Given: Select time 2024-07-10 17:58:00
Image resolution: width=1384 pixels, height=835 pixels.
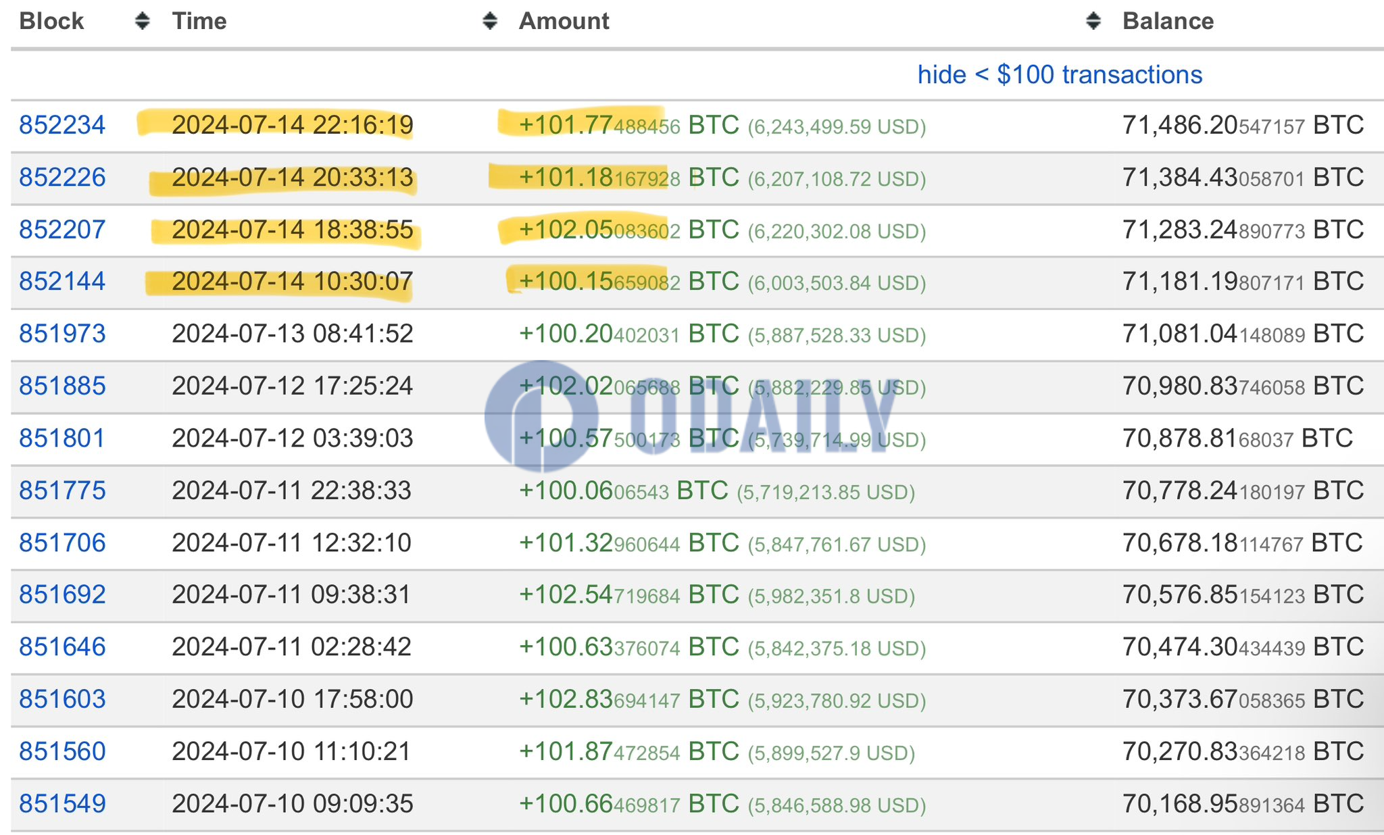Looking at the screenshot, I should pyautogui.click(x=292, y=699).
